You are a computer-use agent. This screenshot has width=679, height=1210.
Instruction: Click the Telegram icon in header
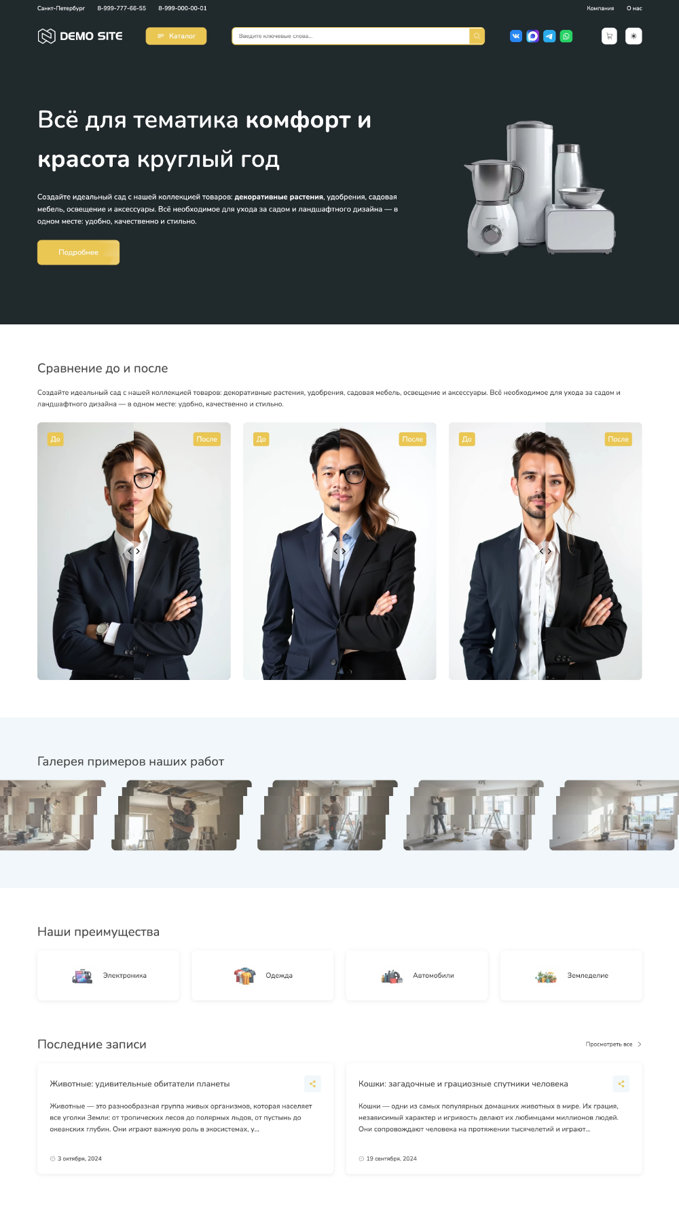coord(549,36)
